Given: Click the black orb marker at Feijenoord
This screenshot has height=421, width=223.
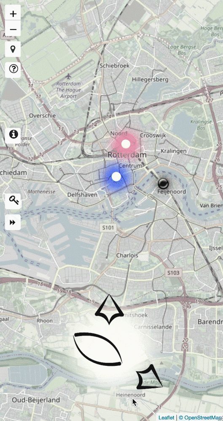Looking at the screenshot, I should (x=163, y=184).
